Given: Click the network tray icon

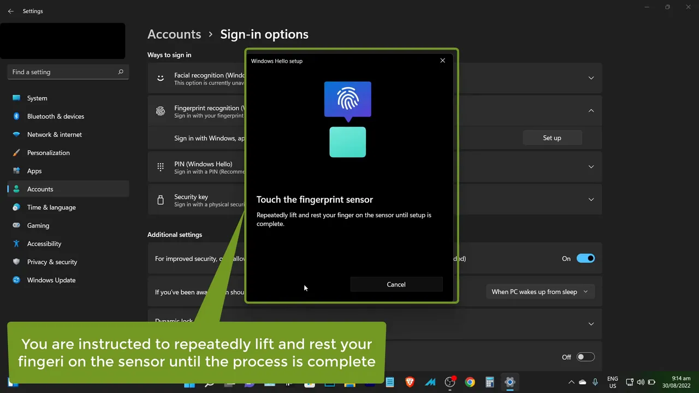Looking at the screenshot, I should point(630,382).
